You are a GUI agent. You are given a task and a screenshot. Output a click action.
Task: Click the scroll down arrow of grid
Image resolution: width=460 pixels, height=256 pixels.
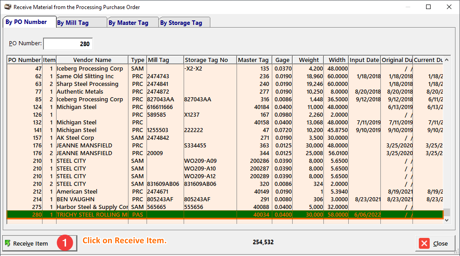pyautogui.click(x=446, y=220)
